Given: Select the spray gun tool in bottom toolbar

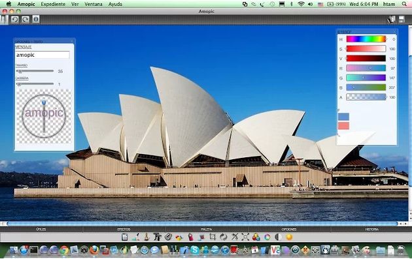Looking at the screenshot, I should pyautogui.click(x=157, y=237).
